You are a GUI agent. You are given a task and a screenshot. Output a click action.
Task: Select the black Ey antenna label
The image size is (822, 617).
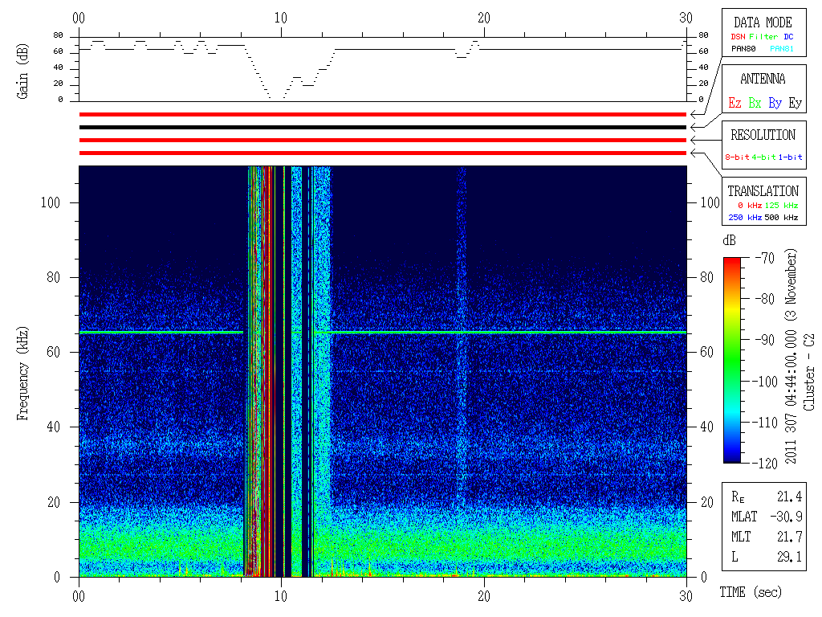click(x=795, y=103)
